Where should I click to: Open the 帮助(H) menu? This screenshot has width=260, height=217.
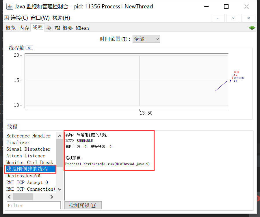click(61, 18)
